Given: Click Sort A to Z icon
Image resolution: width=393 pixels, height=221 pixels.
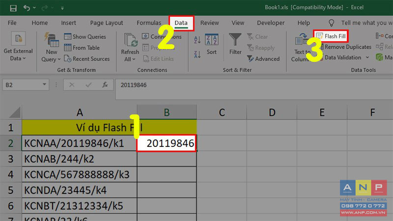Looking at the screenshot, I should point(197,40).
